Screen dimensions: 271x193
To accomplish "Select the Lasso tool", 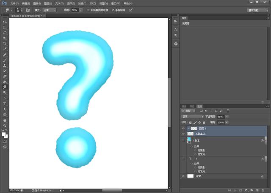I will 5,33.
